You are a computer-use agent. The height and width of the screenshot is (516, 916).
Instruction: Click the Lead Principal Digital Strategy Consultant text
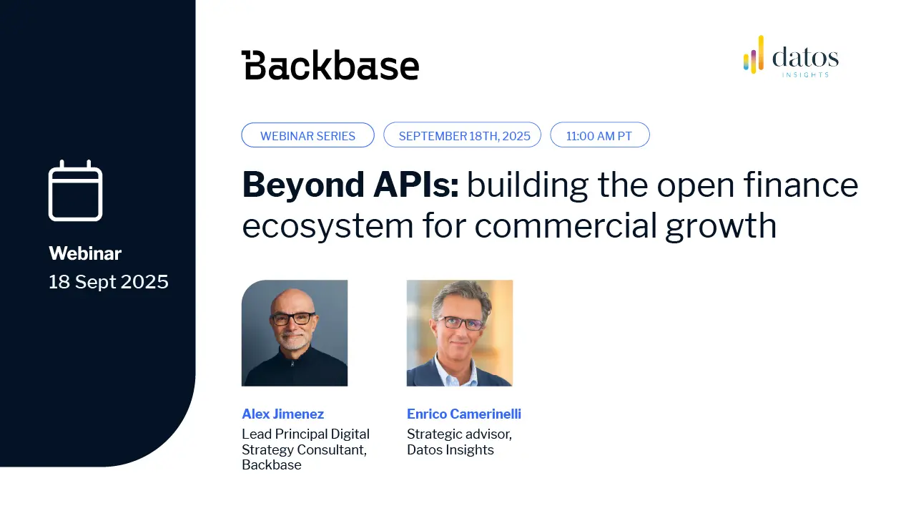(306, 449)
